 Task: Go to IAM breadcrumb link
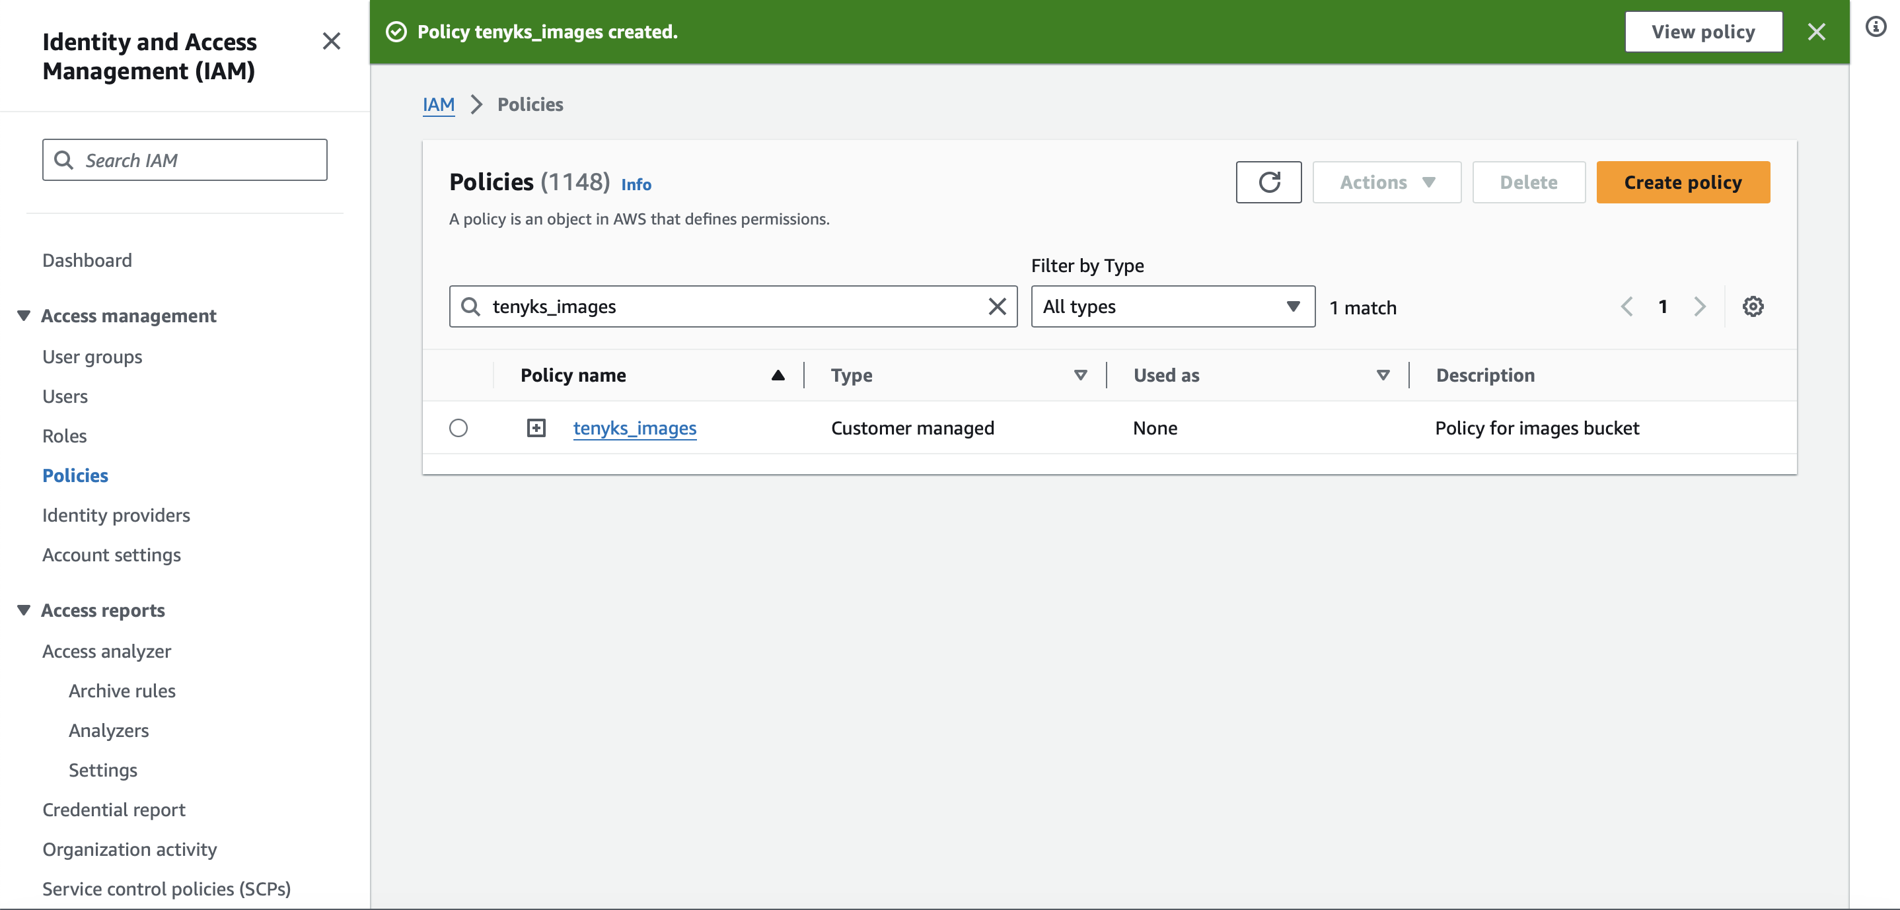[438, 105]
